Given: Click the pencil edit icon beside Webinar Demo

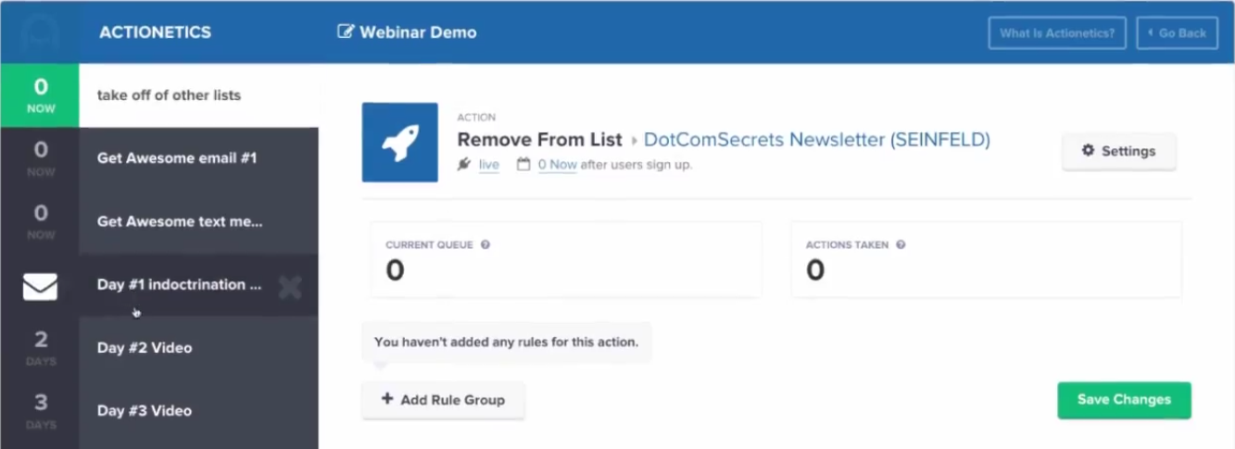Looking at the screenshot, I should (346, 32).
